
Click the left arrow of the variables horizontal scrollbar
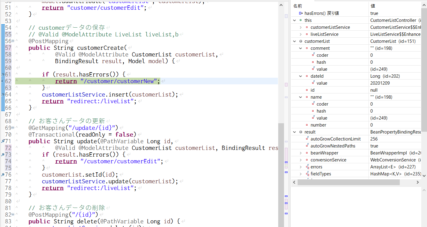294,182
